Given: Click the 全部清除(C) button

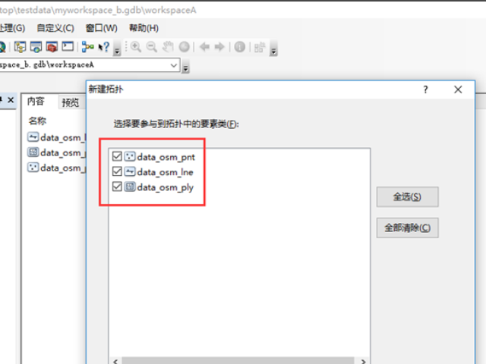Looking at the screenshot, I should [x=407, y=227].
